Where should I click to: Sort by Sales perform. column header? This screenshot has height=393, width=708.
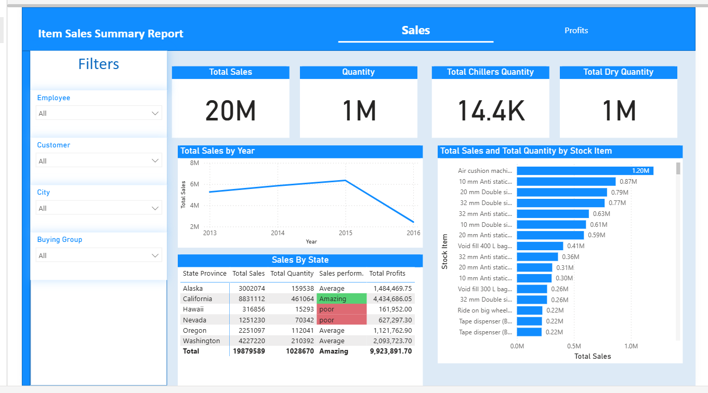(x=341, y=274)
